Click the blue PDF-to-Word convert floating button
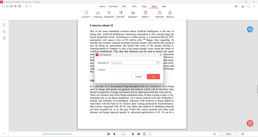The image size is (258, 137). pyautogui.click(x=250, y=30)
